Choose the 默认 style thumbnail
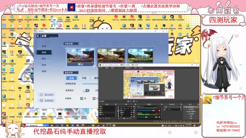The width and height of the screenshot is (246, 138). 81,57
